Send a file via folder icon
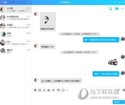The width and height of the screenshot is (125, 105). pyautogui.click(x=49, y=90)
